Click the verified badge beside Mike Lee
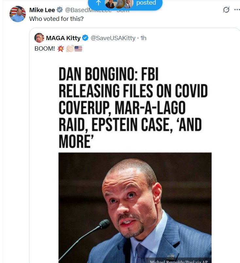240x263 pixels. (x=60, y=10)
